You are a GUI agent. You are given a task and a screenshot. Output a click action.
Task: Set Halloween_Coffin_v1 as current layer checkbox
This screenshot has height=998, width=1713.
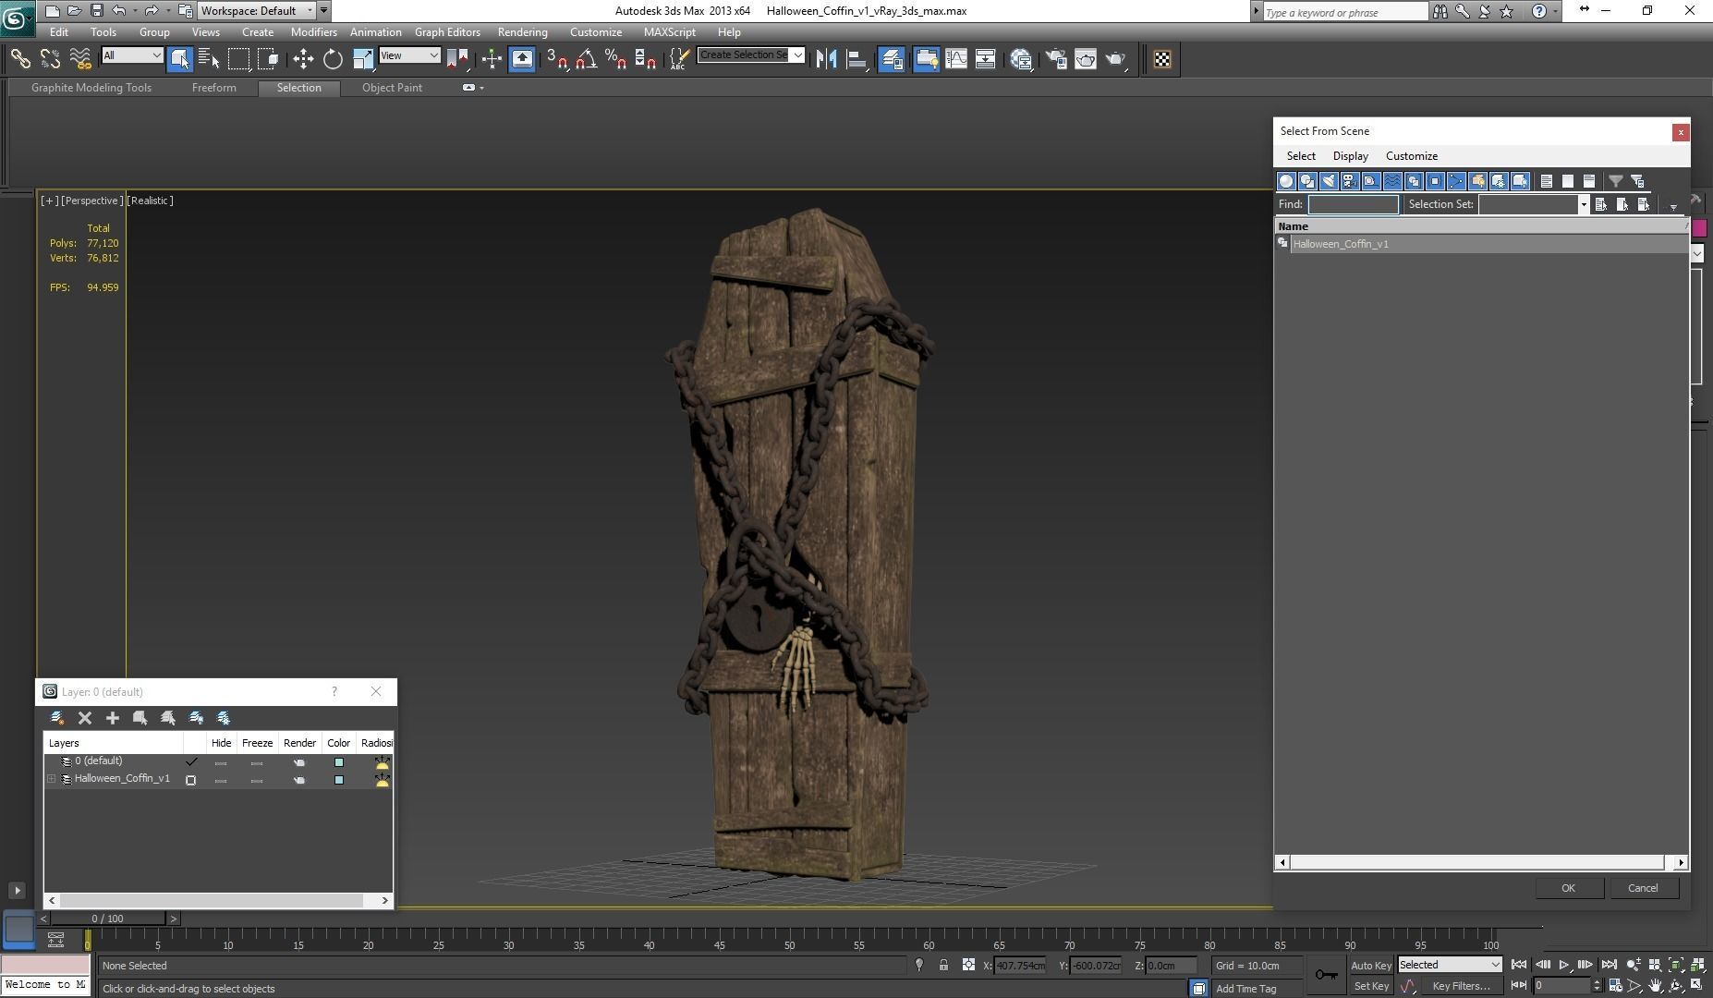pyautogui.click(x=191, y=780)
